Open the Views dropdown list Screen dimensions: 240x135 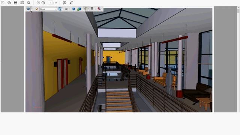click(x=48, y=9)
